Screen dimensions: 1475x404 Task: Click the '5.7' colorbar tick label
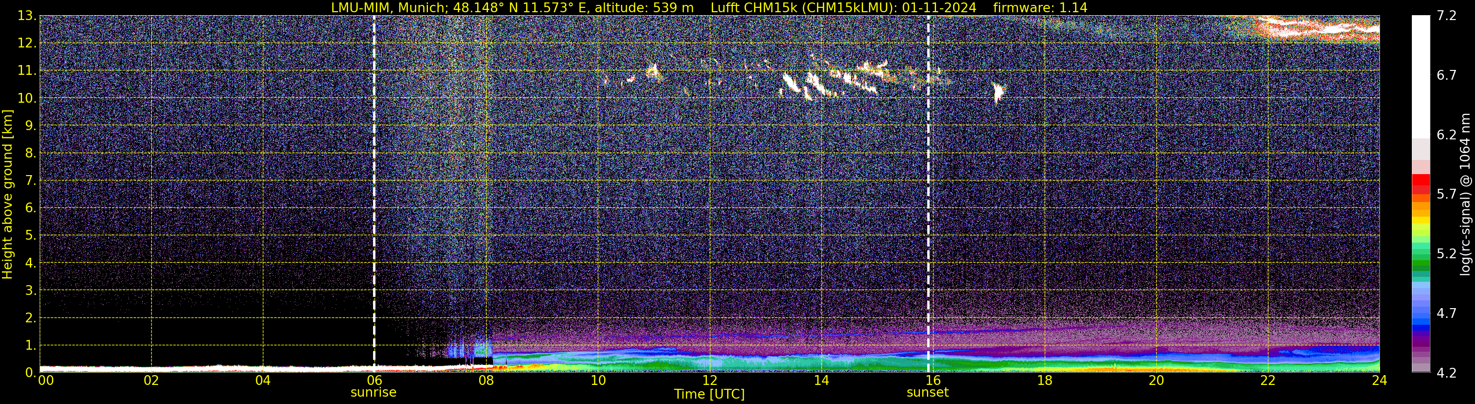pos(1447,195)
